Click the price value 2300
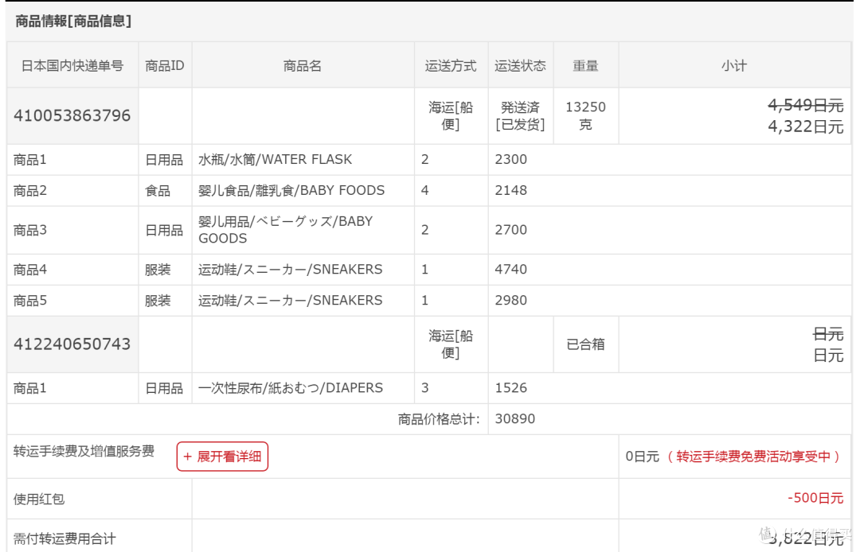Image resolution: width=860 pixels, height=552 pixels. tap(510, 159)
